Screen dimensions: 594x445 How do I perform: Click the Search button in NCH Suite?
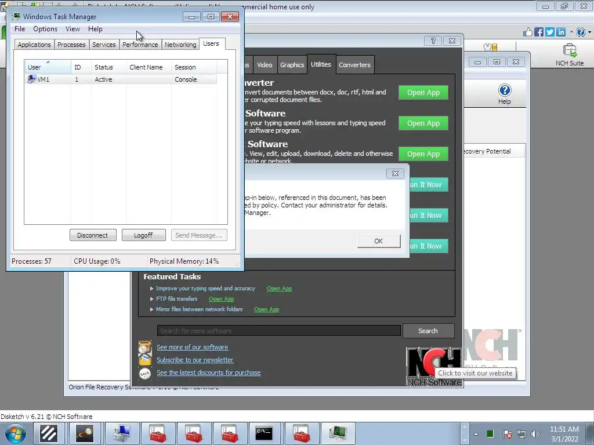pos(428,331)
